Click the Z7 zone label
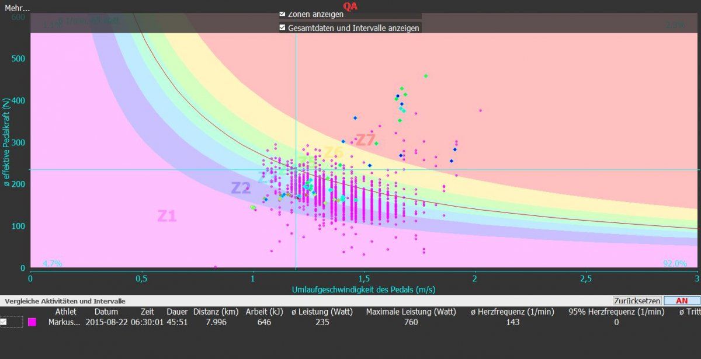 coord(365,140)
